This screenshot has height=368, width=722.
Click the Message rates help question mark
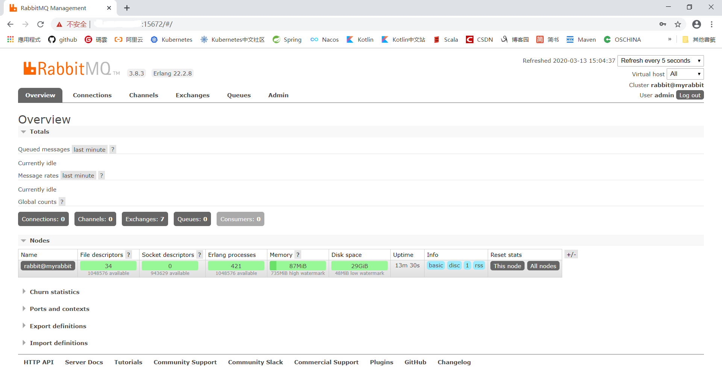[x=101, y=175]
